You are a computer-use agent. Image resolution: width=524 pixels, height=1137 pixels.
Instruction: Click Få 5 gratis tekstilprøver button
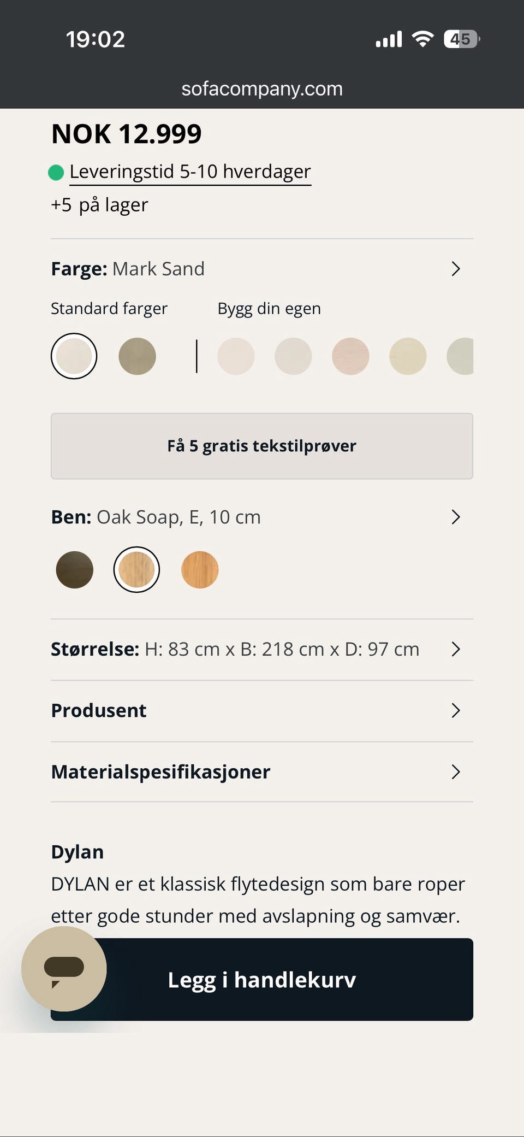[x=262, y=446]
